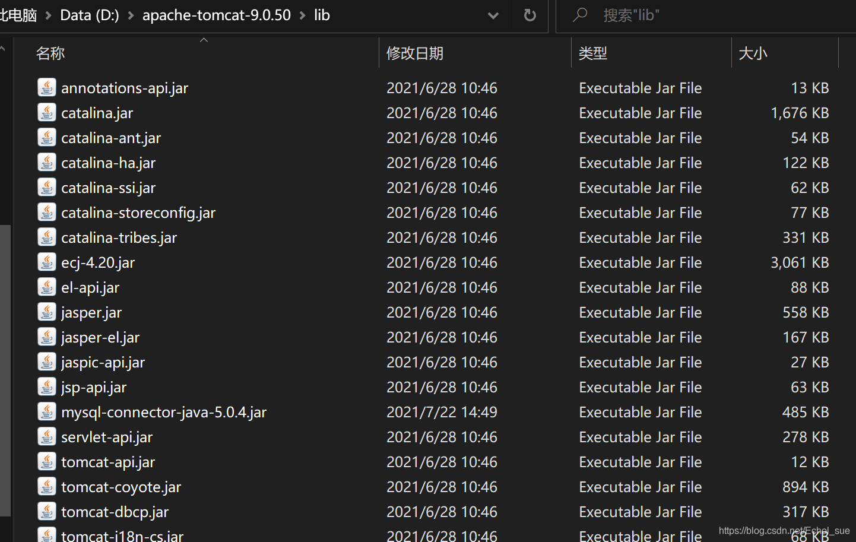Select file name el-api.jar

pyautogui.click(x=90, y=287)
